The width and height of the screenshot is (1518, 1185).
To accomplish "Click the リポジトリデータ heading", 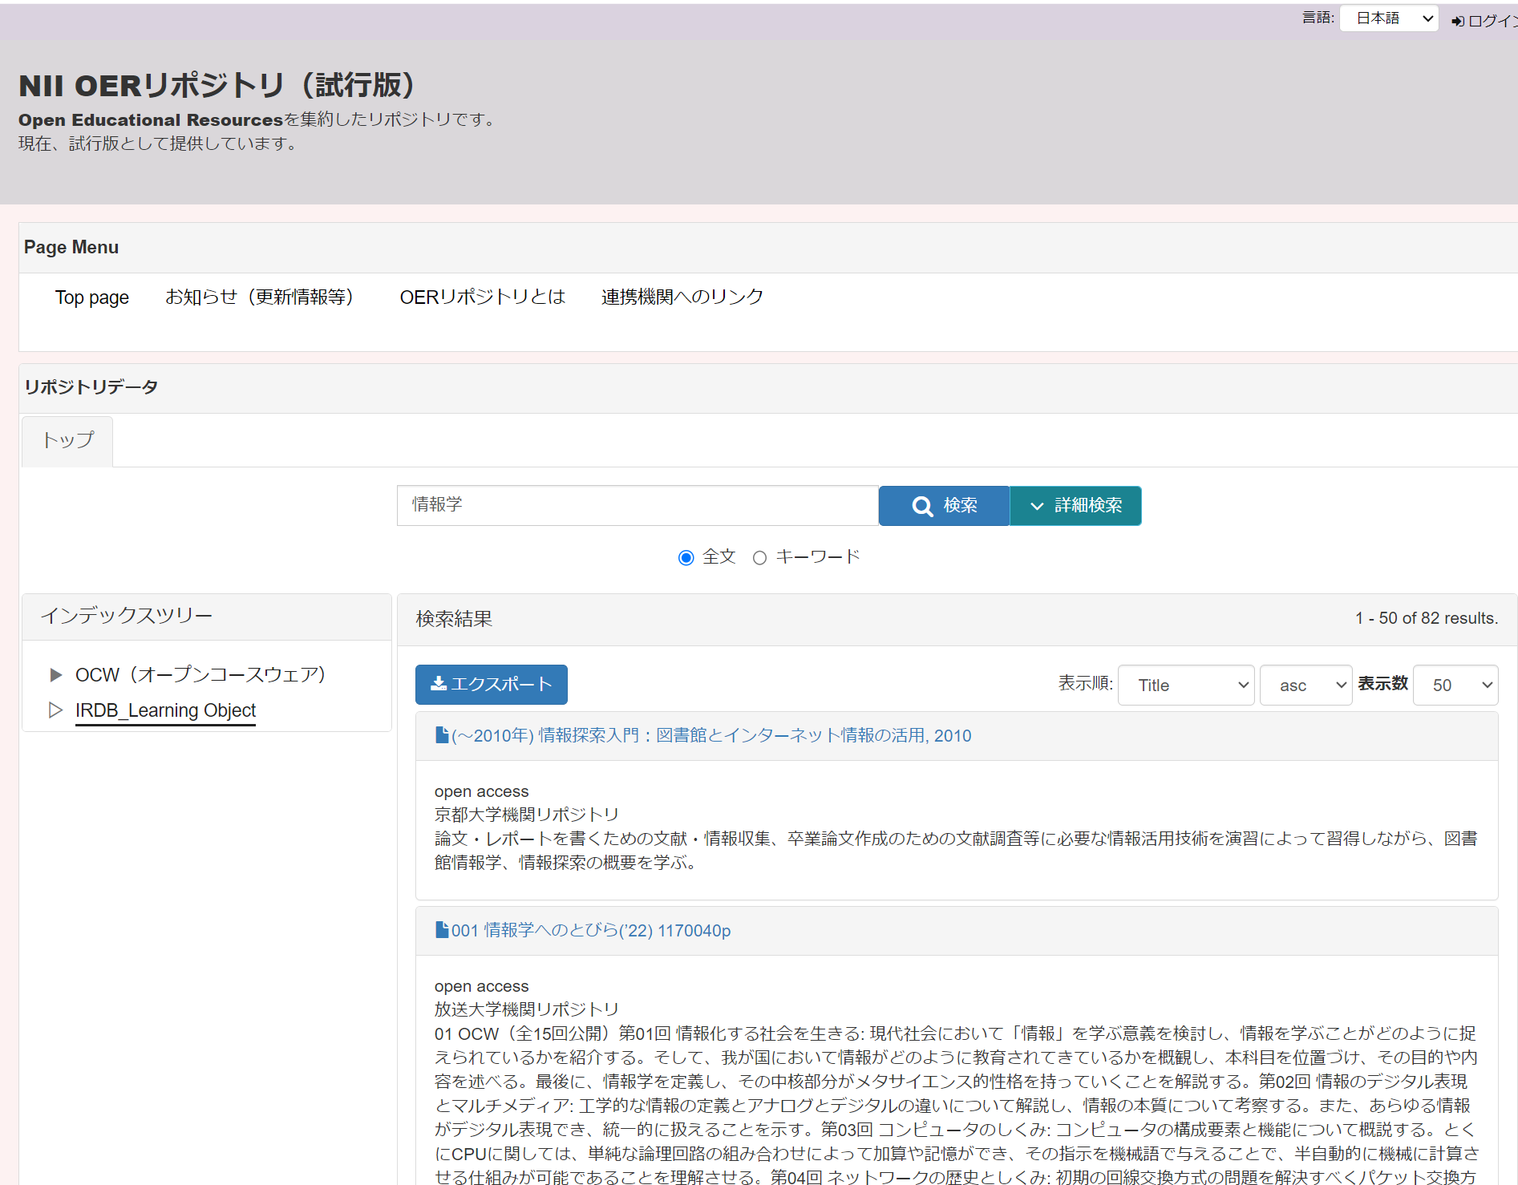I will tap(91, 387).
